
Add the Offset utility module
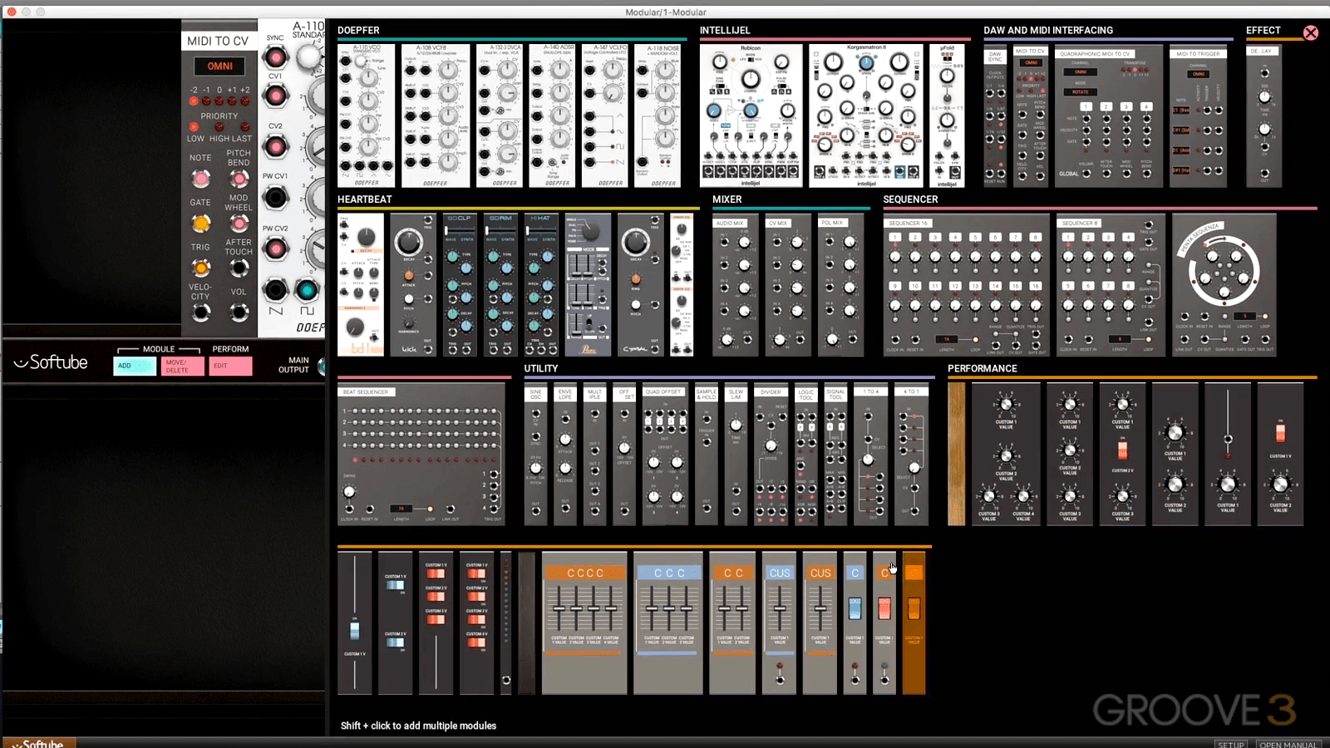coord(624,455)
